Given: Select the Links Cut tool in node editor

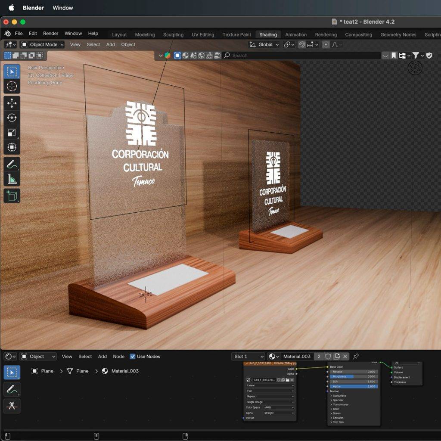Looking at the screenshot, I should tap(12, 406).
